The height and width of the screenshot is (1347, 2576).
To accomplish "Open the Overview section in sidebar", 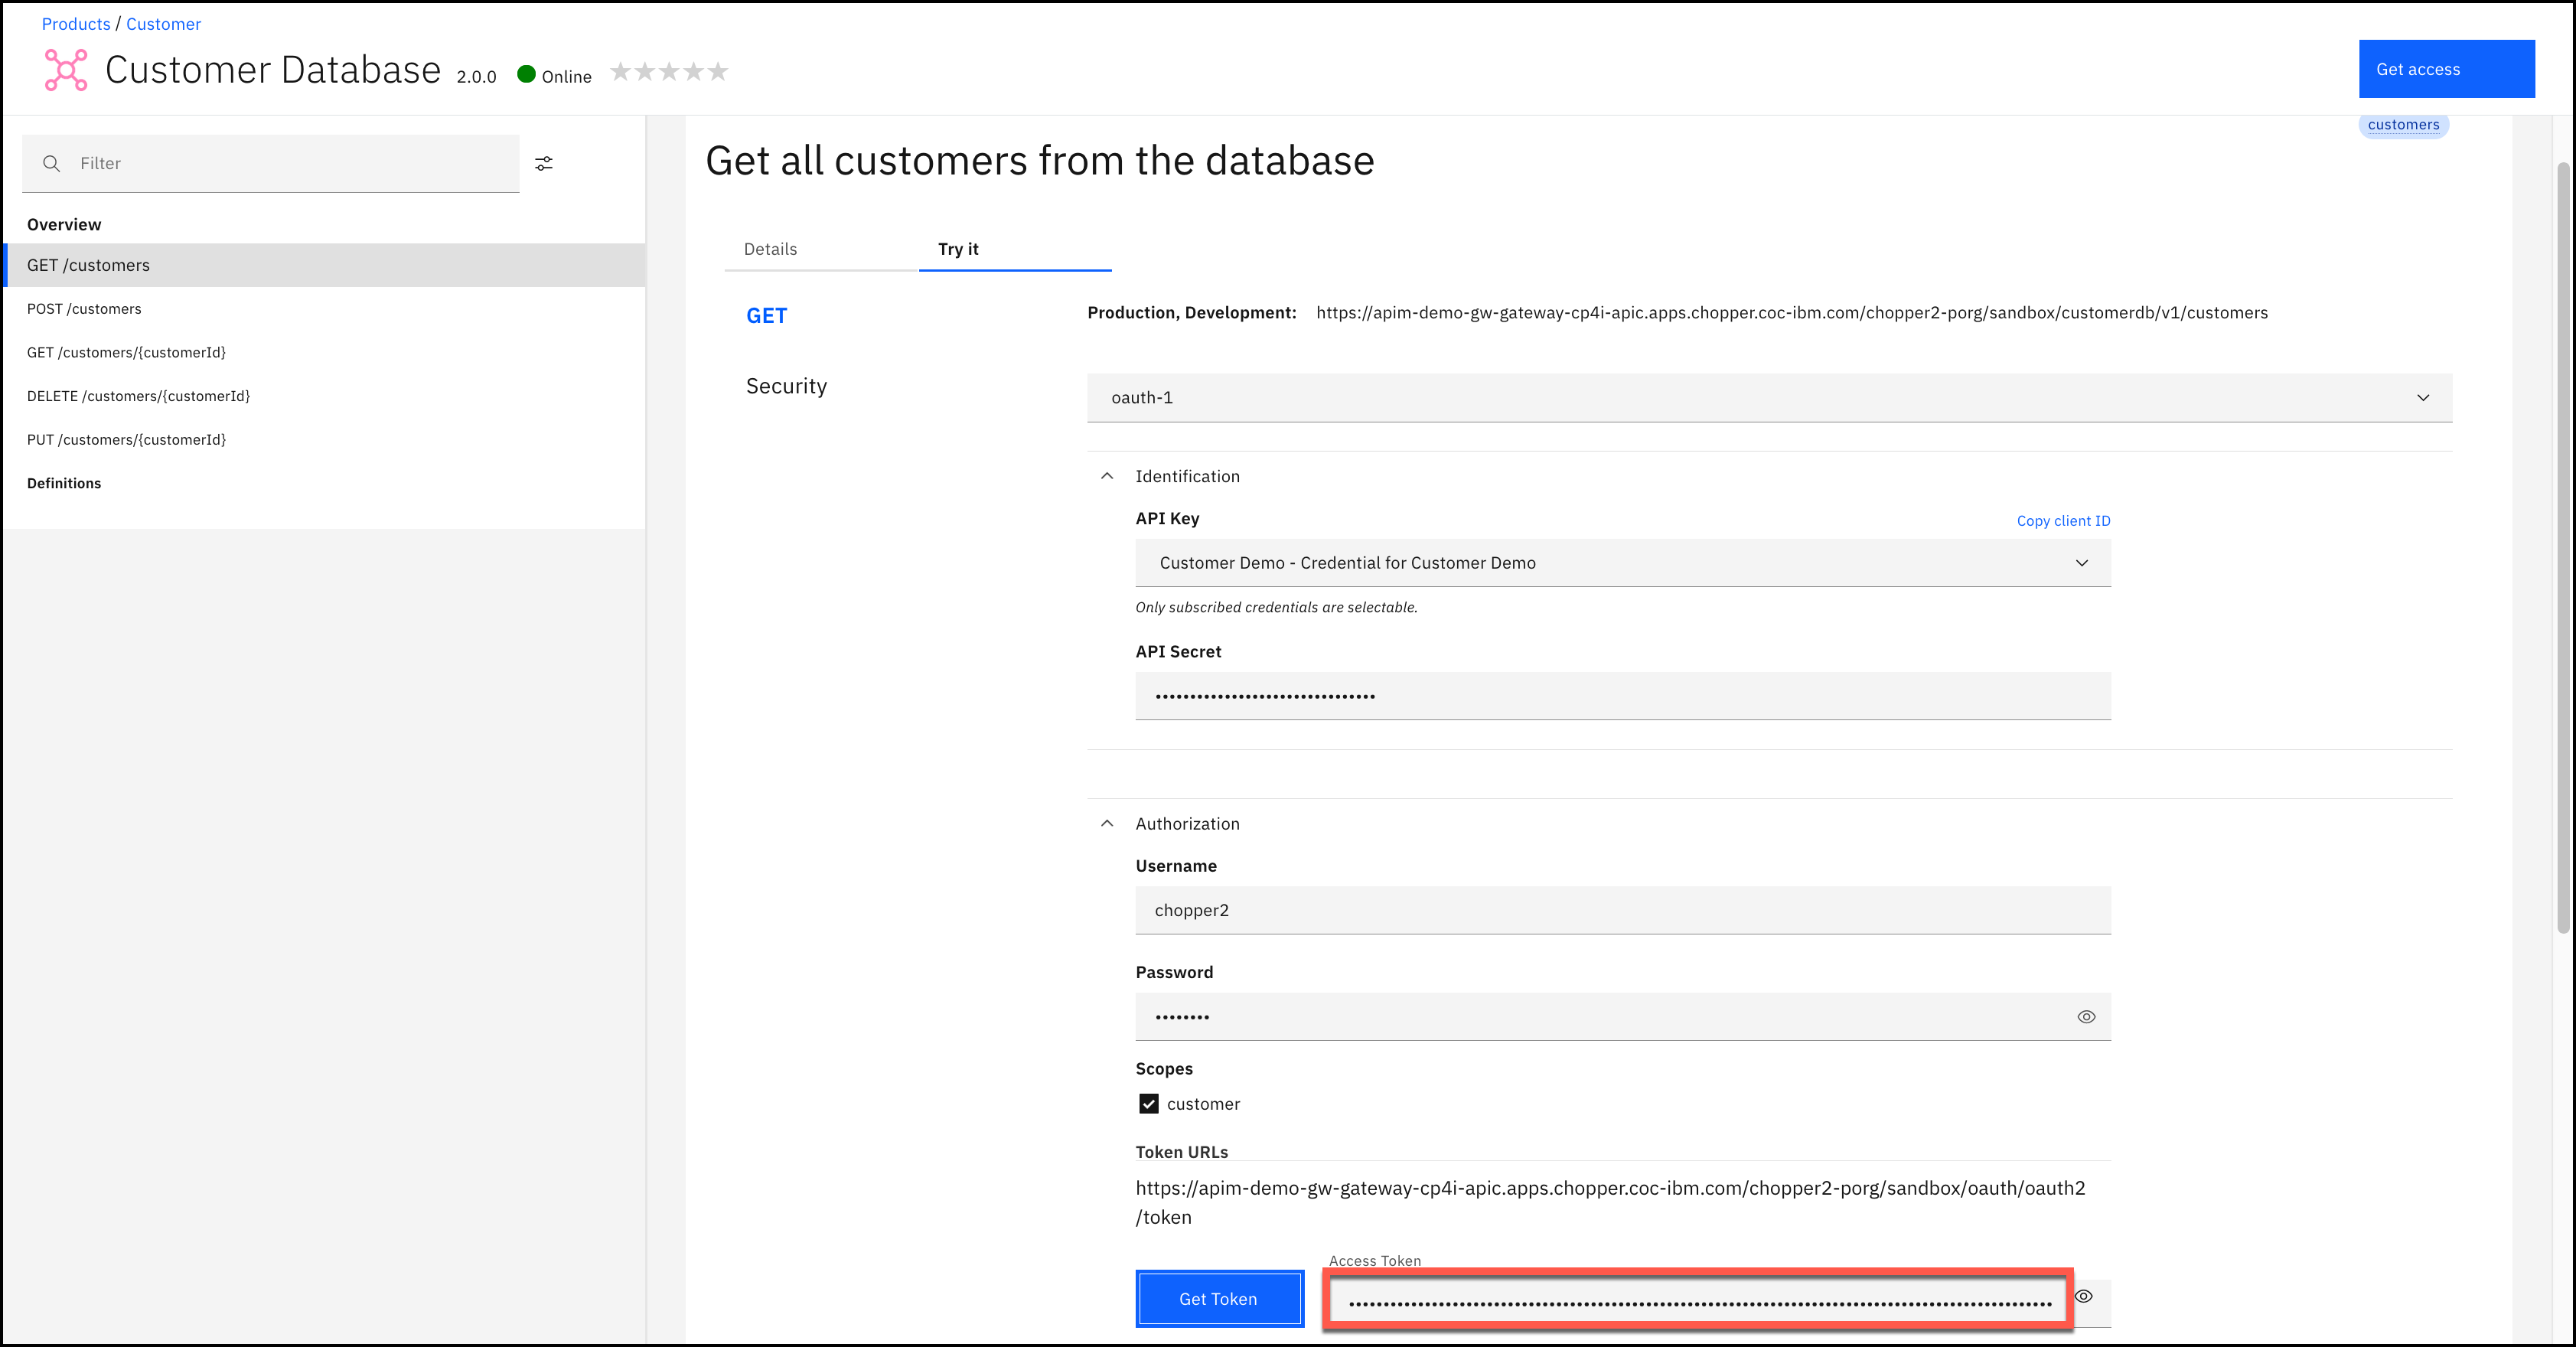I will (64, 225).
